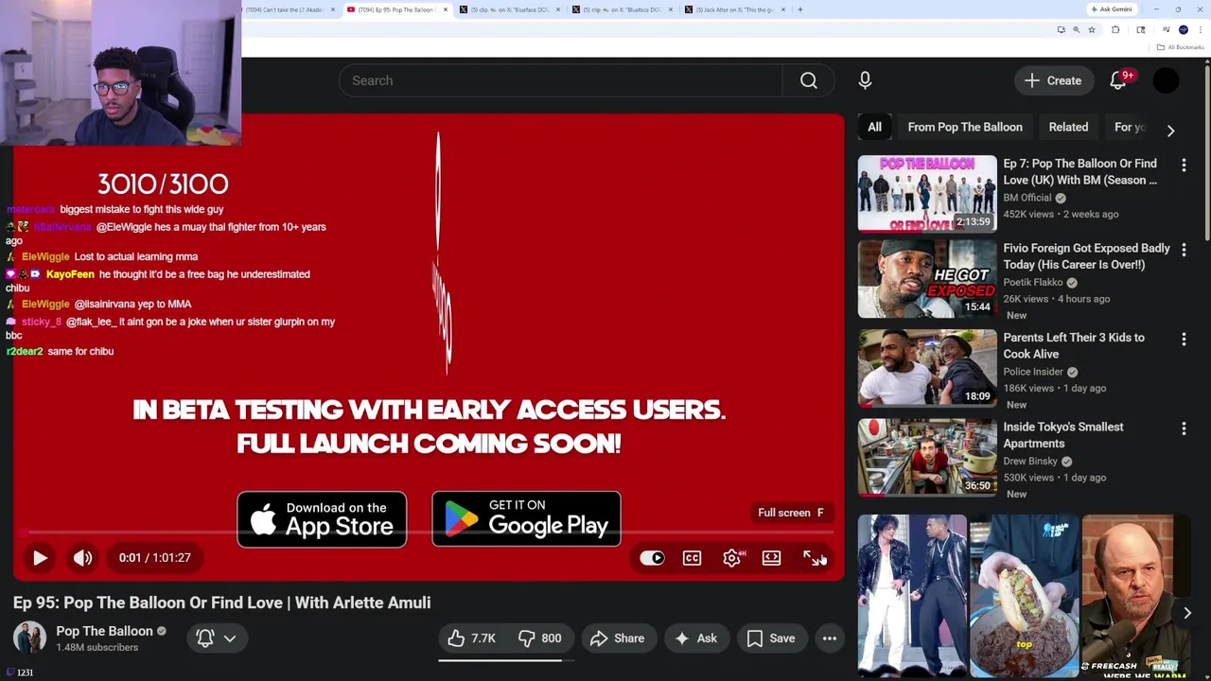Play the video with the play button
Viewport: 1211px width, 681px height.
[x=40, y=558]
